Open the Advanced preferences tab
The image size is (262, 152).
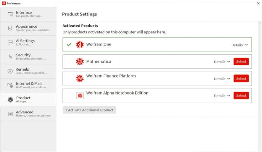pos(28,113)
